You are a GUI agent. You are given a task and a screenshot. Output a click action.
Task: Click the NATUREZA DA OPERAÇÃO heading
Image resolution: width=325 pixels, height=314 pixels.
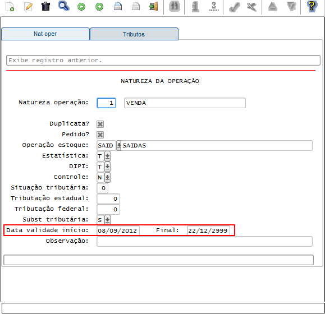click(x=160, y=81)
